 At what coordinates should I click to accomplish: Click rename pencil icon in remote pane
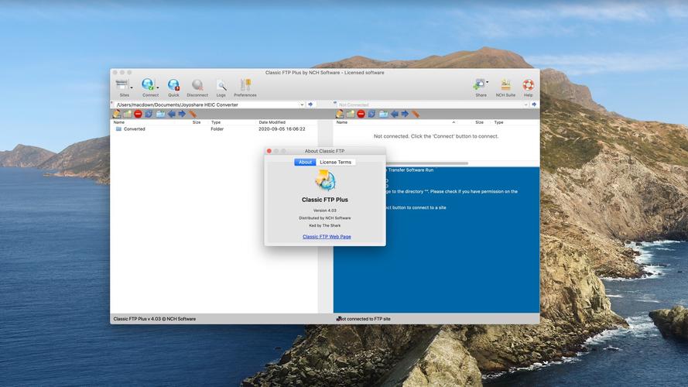(x=340, y=114)
